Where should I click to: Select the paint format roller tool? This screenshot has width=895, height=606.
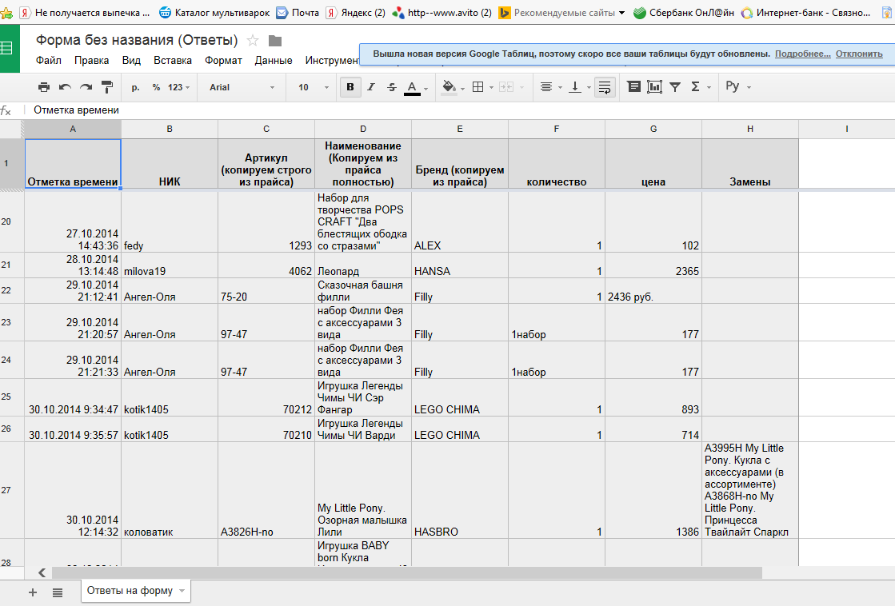106,87
